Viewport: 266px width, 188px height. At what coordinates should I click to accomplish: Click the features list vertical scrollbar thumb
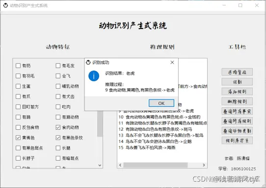point(100,123)
